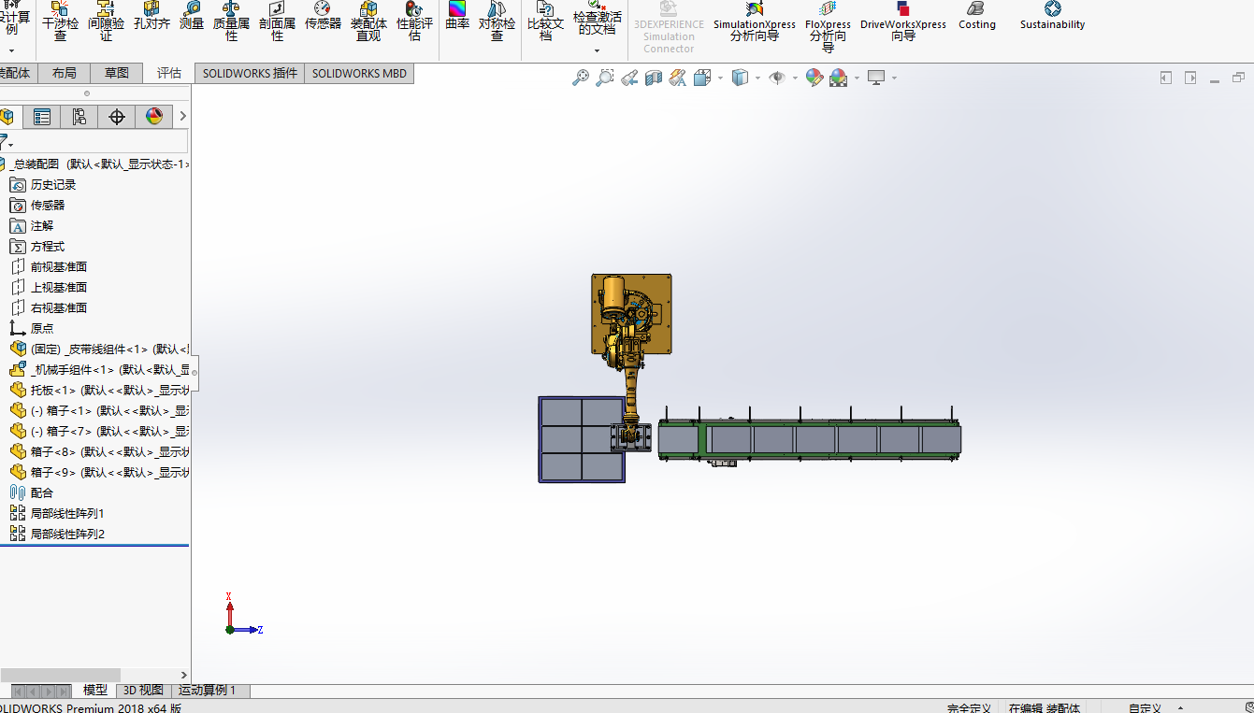Run the 对称检查 symmetry check
The image size is (1254, 713).
497,21
